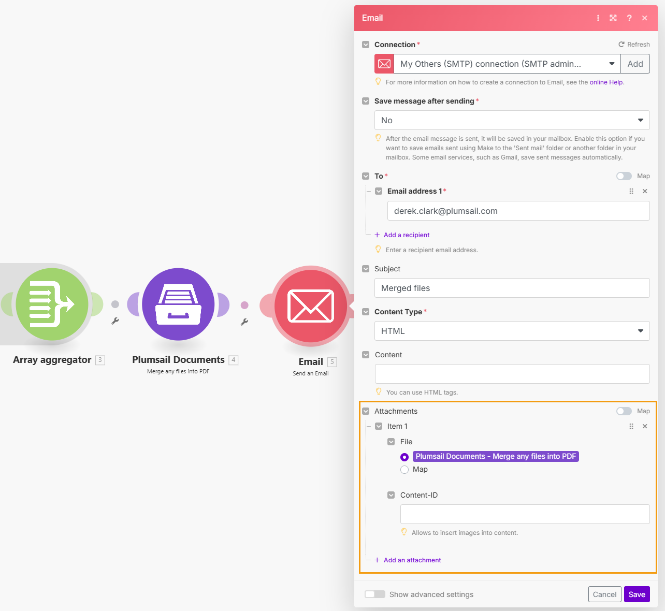Open Save message after sending dropdown

point(512,120)
